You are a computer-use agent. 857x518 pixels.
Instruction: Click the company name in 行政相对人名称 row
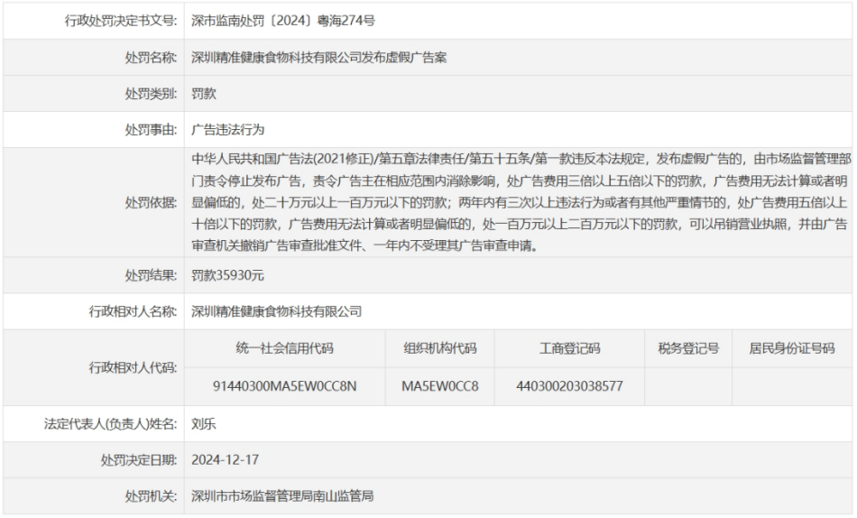coord(277,311)
